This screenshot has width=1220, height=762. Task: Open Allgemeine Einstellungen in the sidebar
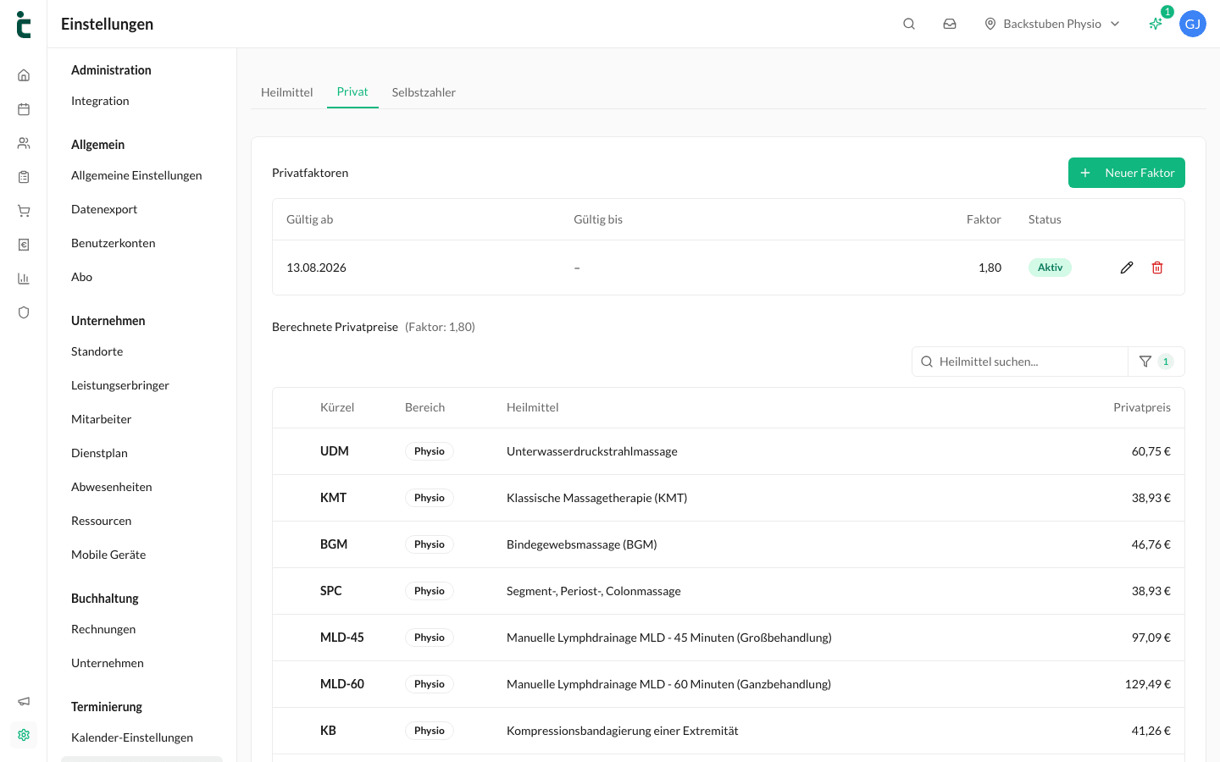click(136, 175)
